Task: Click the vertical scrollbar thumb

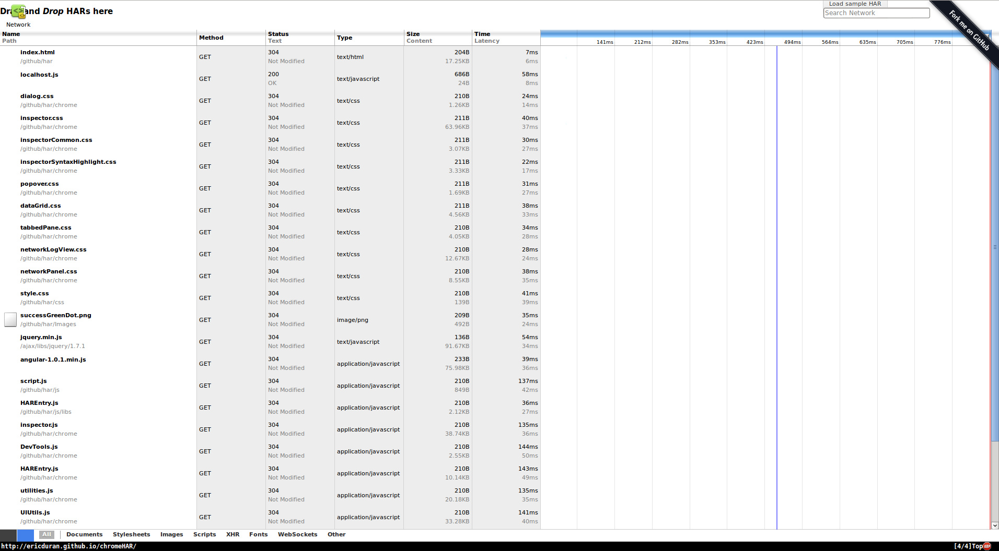Action: tap(995, 247)
